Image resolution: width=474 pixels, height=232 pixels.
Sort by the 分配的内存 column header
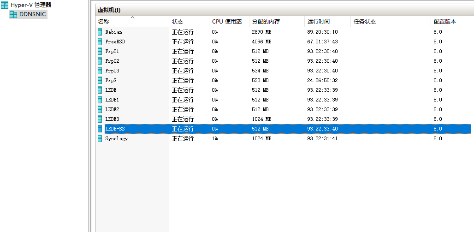pyautogui.click(x=277, y=22)
